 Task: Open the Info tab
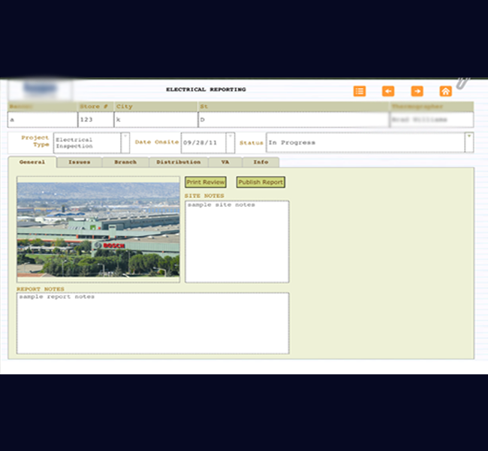(x=261, y=162)
